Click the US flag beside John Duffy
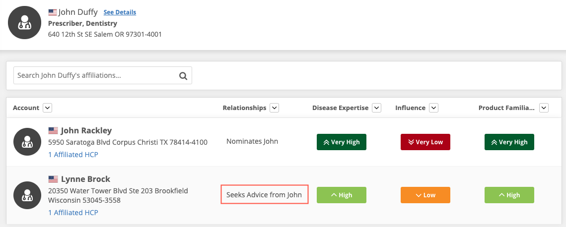Image resolution: width=566 pixels, height=227 pixels. pyautogui.click(x=53, y=12)
